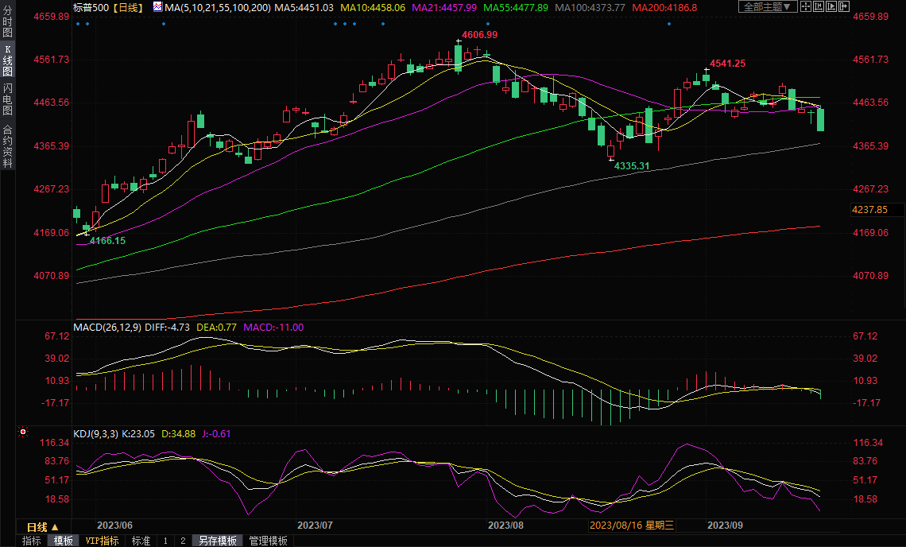
Task: Switch to 闪电图 view tab
Action: coord(7,99)
